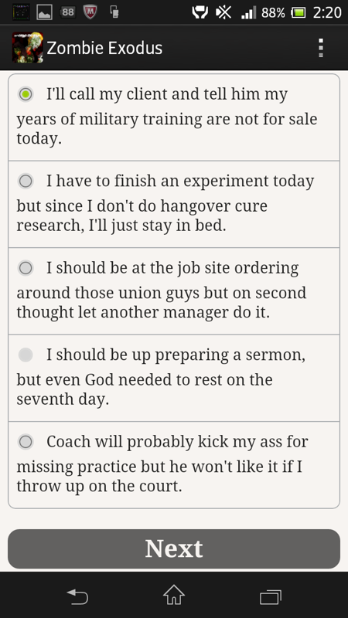Tap the Zombie Exodus app icon
Image resolution: width=348 pixels, height=618 pixels.
pos(27,48)
